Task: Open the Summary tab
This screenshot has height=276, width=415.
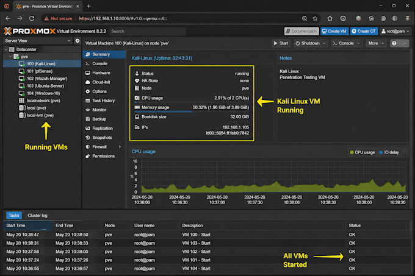Action: tap(104, 54)
